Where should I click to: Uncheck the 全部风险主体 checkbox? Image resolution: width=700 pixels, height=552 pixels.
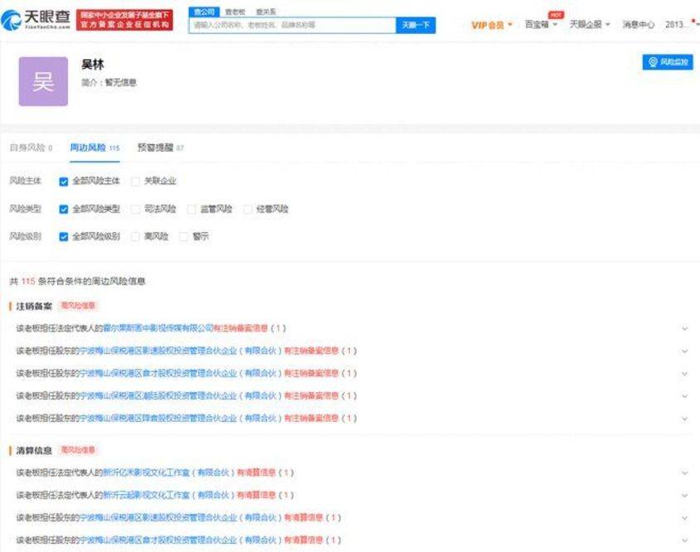(x=63, y=182)
